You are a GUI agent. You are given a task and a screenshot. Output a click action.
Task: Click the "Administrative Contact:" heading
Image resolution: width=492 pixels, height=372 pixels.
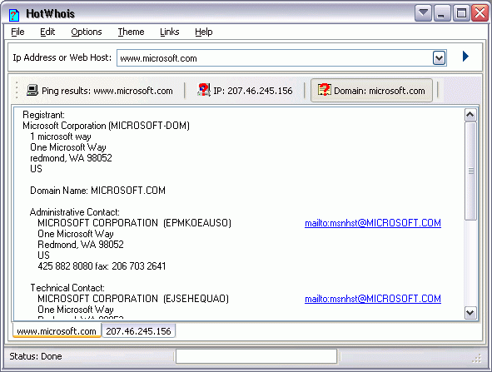[x=75, y=212]
